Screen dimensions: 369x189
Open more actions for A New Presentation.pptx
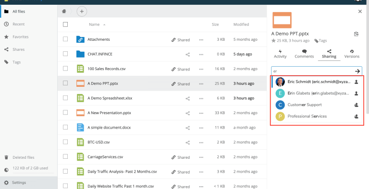[x=201, y=113]
